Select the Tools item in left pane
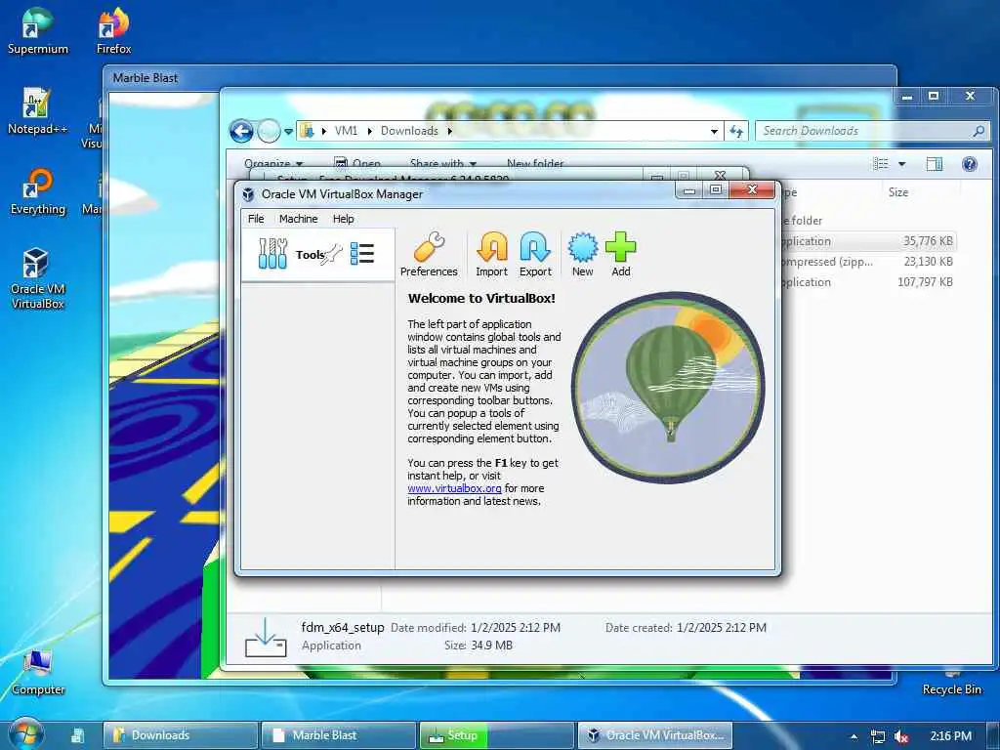 317,255
